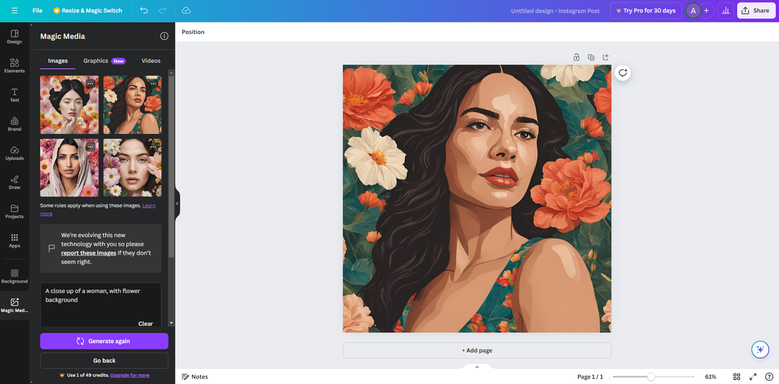Open the Apps sidebar panel
Screen dimensions: 779x384
15,241
